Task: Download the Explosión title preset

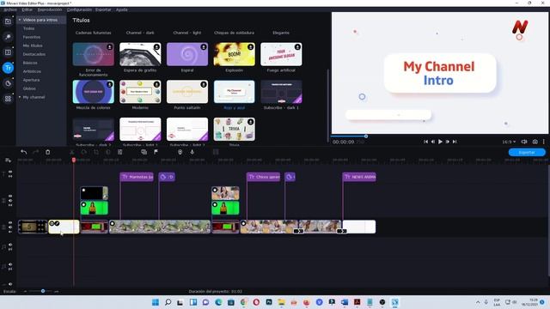Action: (x=250, y=47)
